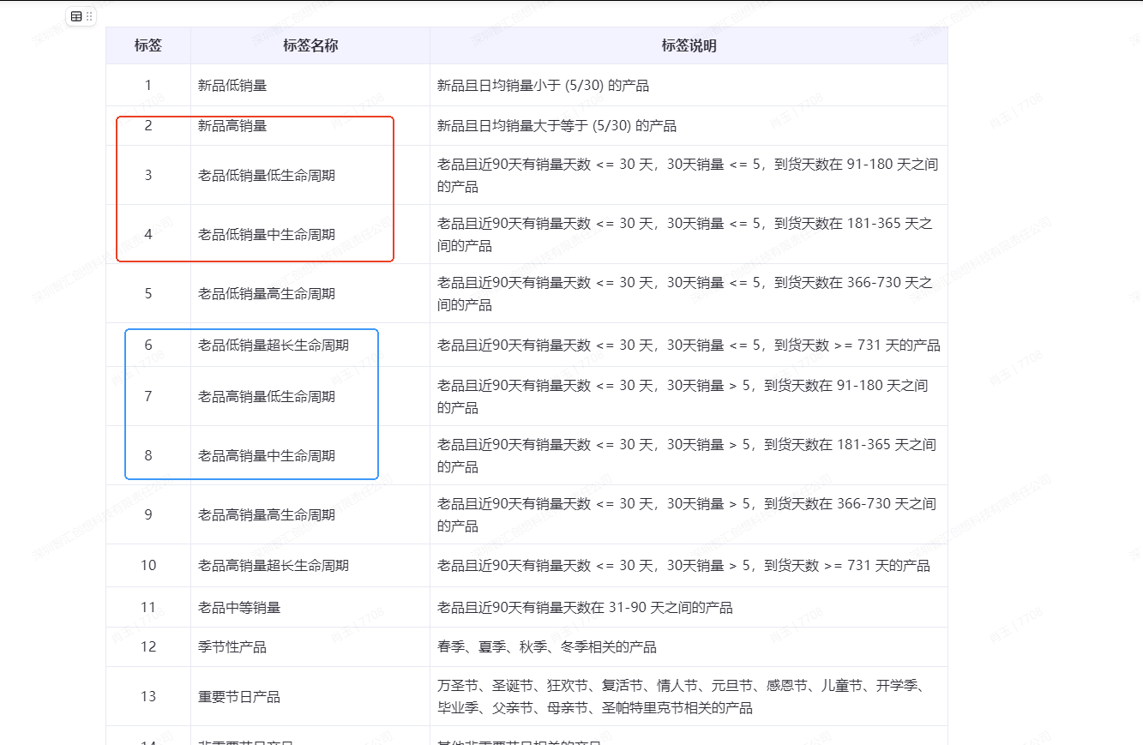This screenshot has height=745, width=1143.
Task: Select the 标签 column header
Action: click(x=148, y=45)
